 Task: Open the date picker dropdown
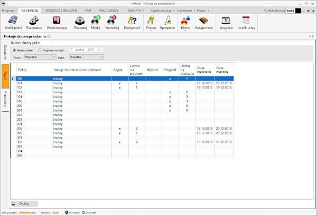tap(101, 50)
